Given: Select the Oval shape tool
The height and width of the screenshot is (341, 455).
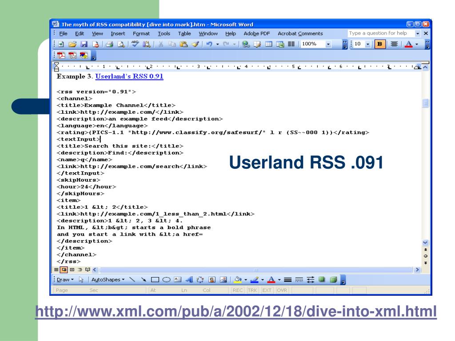Looking at the screenshot, I should 166,280.
